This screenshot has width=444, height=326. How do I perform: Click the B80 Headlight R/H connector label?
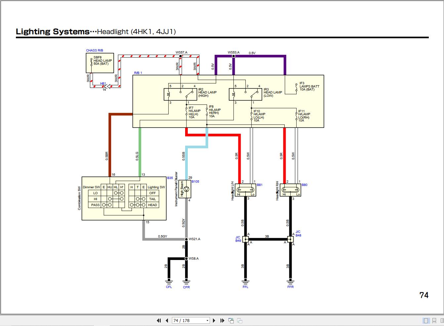click(x=304, y=185)
